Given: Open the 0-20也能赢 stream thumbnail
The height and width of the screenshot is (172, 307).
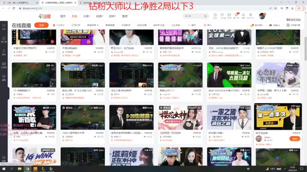Looking at the screenshot, I should 131,117.
